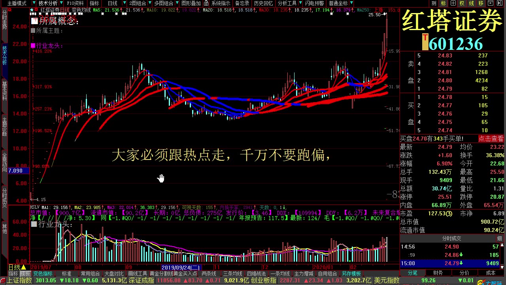Click the magenta square before 行业龙头

33,46
